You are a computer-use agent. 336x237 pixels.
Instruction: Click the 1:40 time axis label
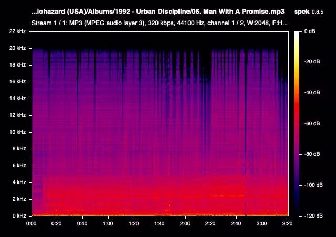(x=159, y=224)
